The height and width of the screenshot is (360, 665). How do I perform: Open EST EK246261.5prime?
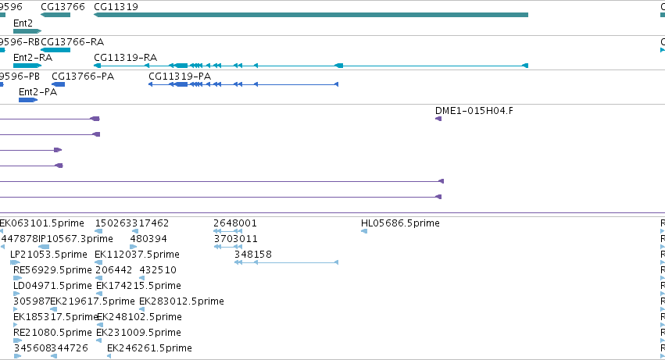[149, 348]
